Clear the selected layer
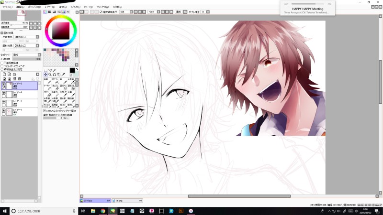383x215 pixels. [x=14, y=79]
